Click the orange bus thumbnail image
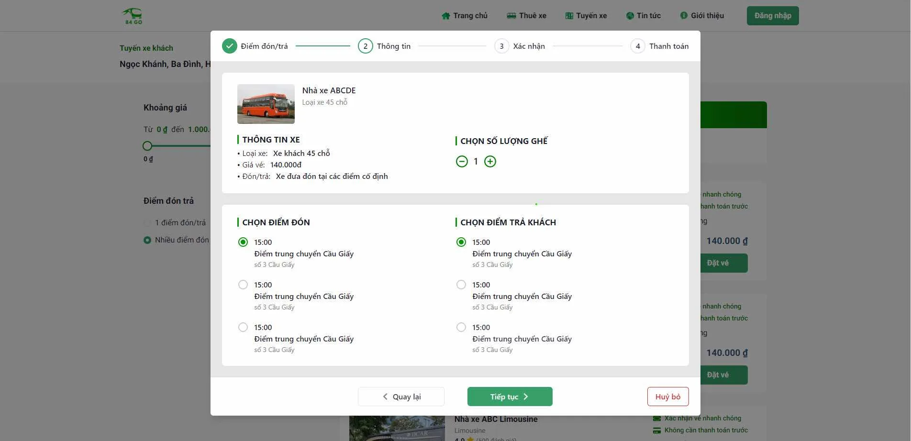 tap(266, 104)
